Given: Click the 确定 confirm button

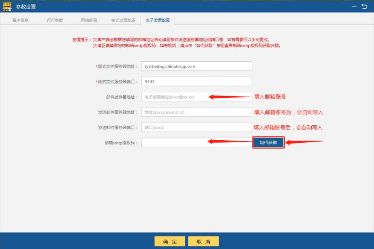Looking at the screenshot, I should 169,241.
